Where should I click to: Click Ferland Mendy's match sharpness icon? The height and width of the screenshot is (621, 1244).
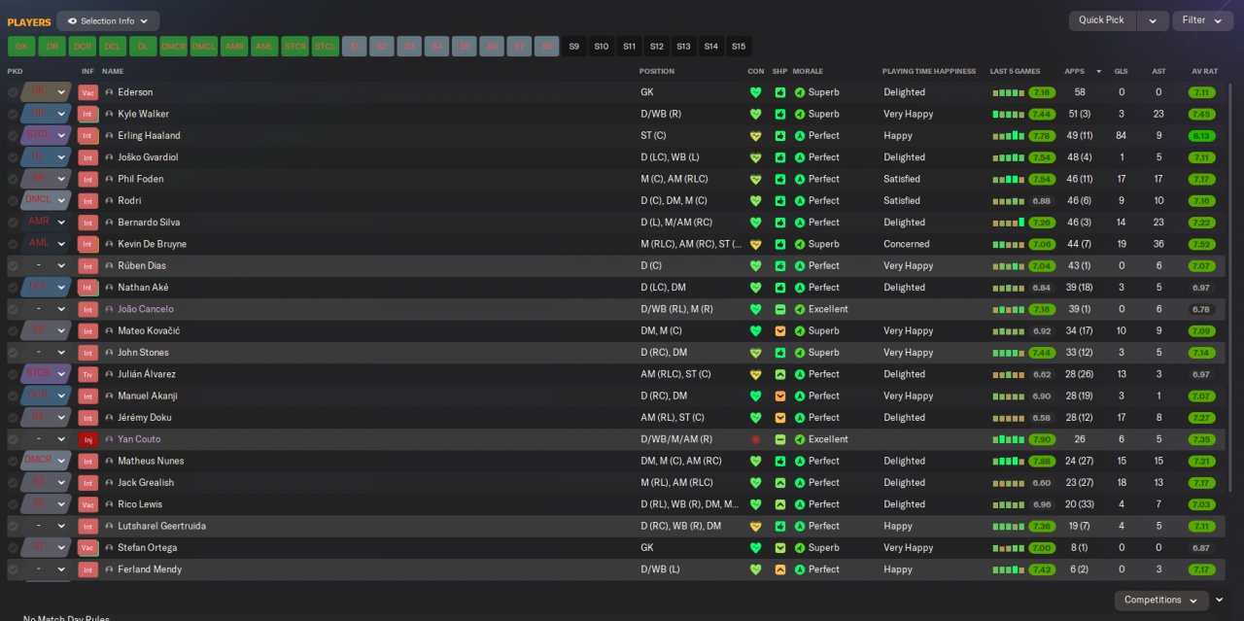pos(779,569)
